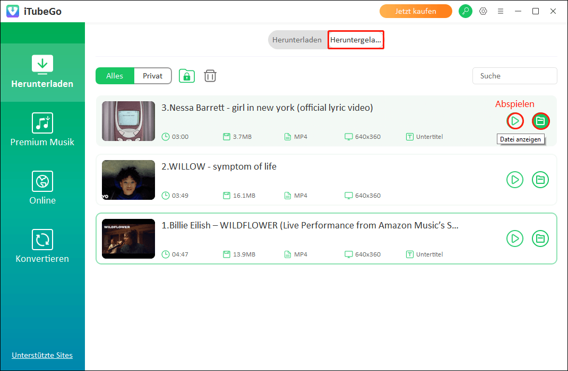Play the Billie Eilish WILDFLOWER video
568x371 pixels.
click(x=515, y=238)
